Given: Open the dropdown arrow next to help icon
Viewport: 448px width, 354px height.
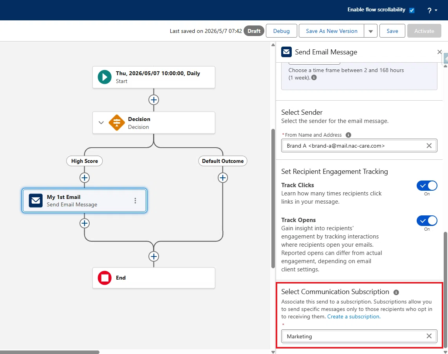Looking at the screenshot, I should (436, 10).
